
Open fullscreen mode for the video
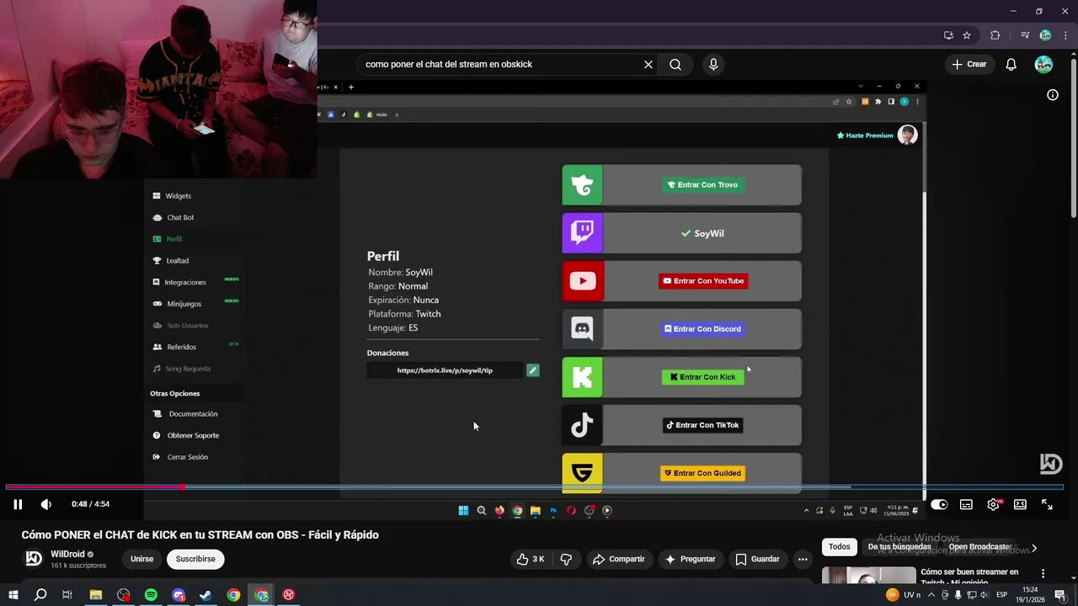coord(1047,504)
